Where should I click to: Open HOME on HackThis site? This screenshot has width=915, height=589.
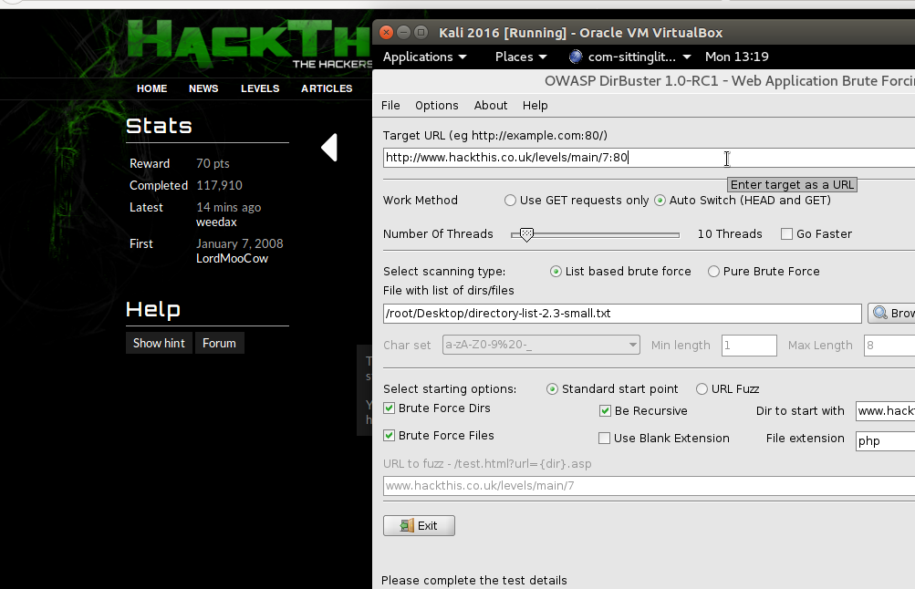click(x=151, y=88)
